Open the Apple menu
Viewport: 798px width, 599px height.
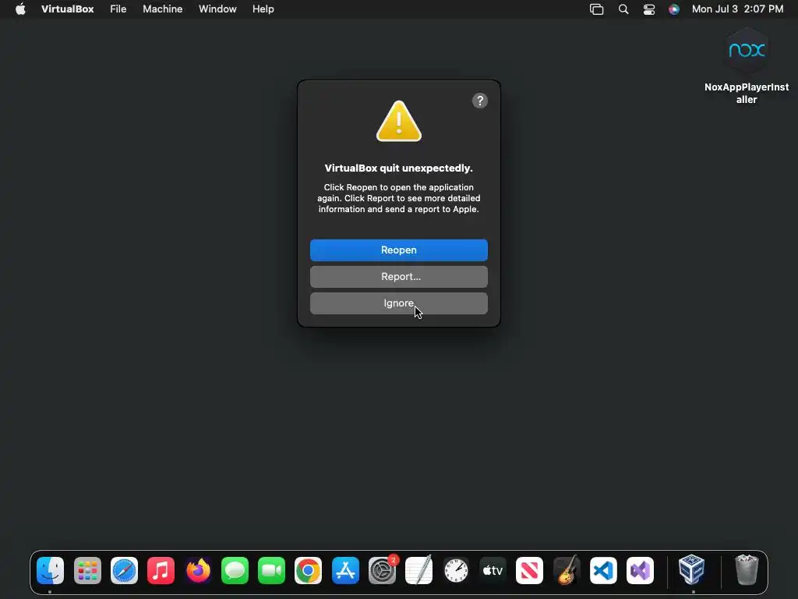pos(20,9)
